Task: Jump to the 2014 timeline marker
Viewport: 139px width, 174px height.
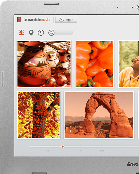Action: pos(48,151)
